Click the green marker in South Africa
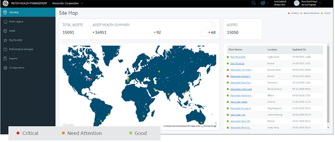Viewport: 335px width, 142px height. 144,116
